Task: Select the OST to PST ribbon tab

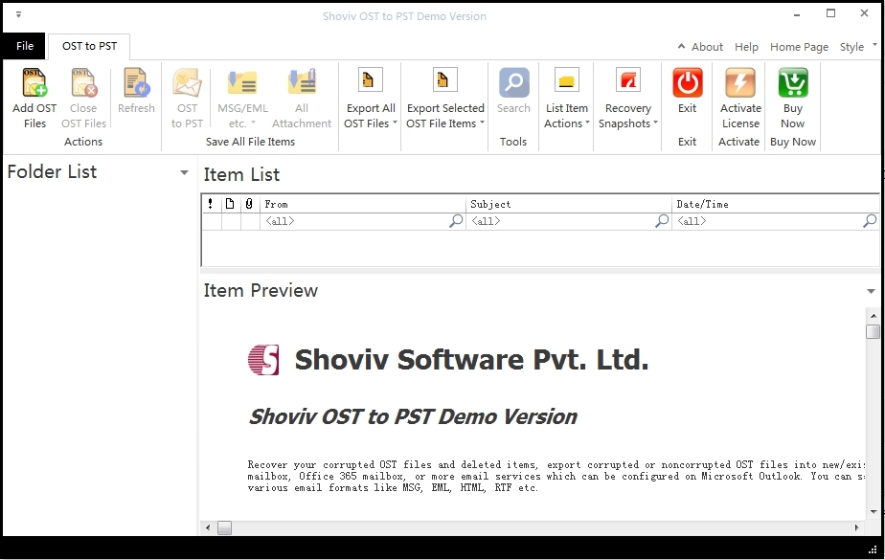Action: point(89,46)
